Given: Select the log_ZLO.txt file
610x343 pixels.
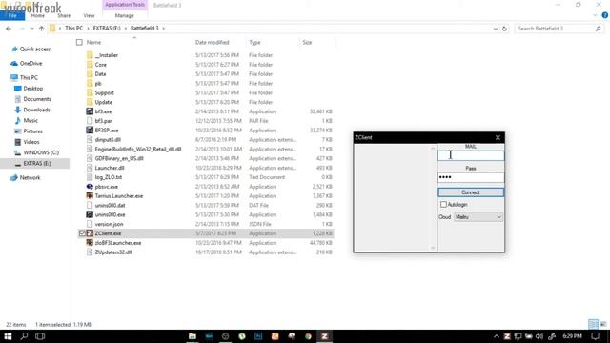Looking at the screenshot, I should [108, 177].
